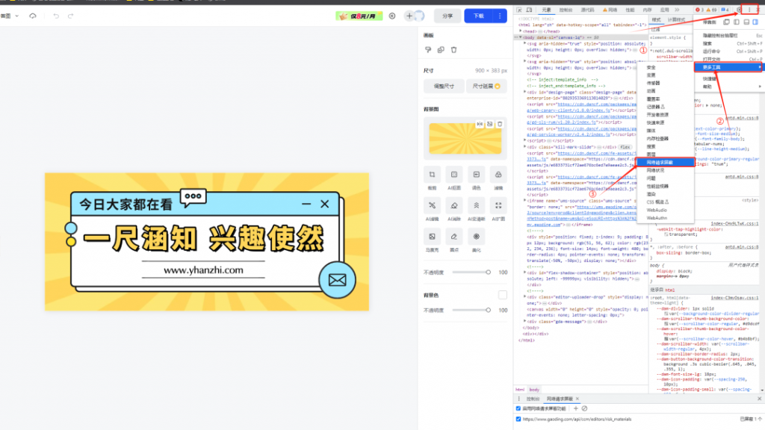Open the 控制台 tab in the bottom drawer

coord(533,399)
